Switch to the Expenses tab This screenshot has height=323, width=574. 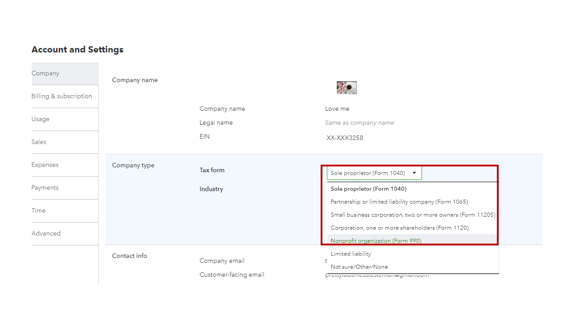click(x=45, y=165)
